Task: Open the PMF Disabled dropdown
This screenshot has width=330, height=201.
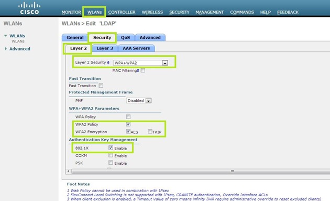Action: point(139,101)
